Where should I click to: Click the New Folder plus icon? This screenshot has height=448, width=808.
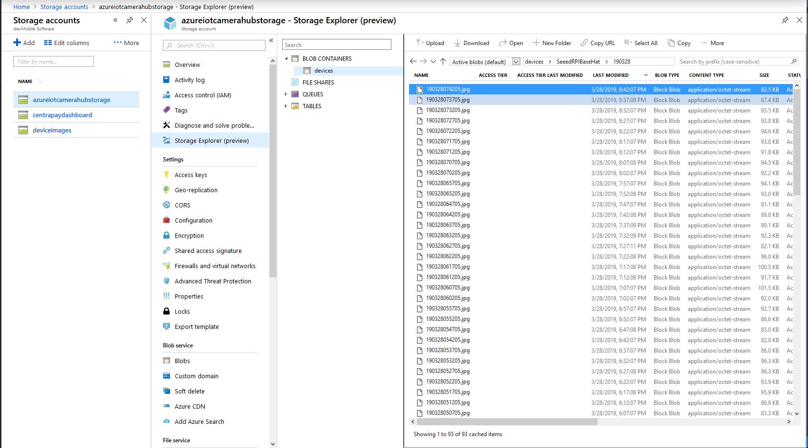(536, 43)
